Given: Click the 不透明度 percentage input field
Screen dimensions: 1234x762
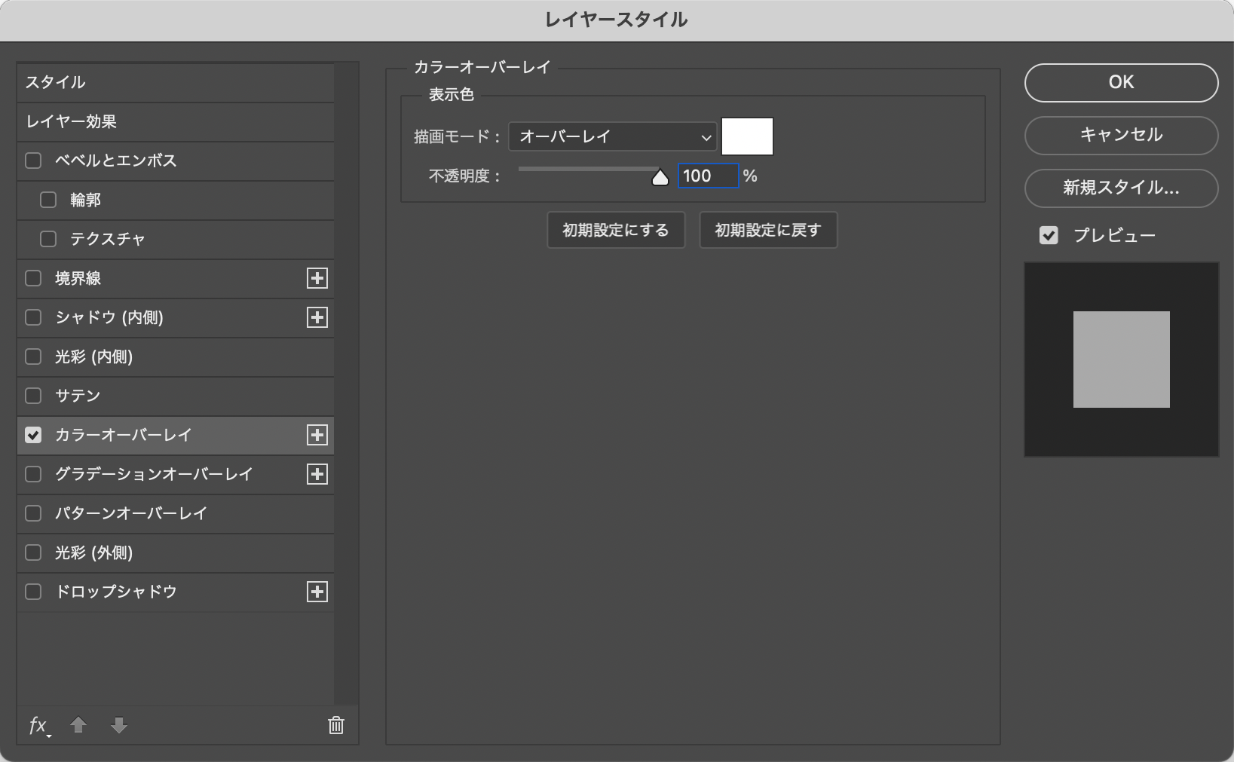Looking at the screenshot, I should (x=707, y=176).
